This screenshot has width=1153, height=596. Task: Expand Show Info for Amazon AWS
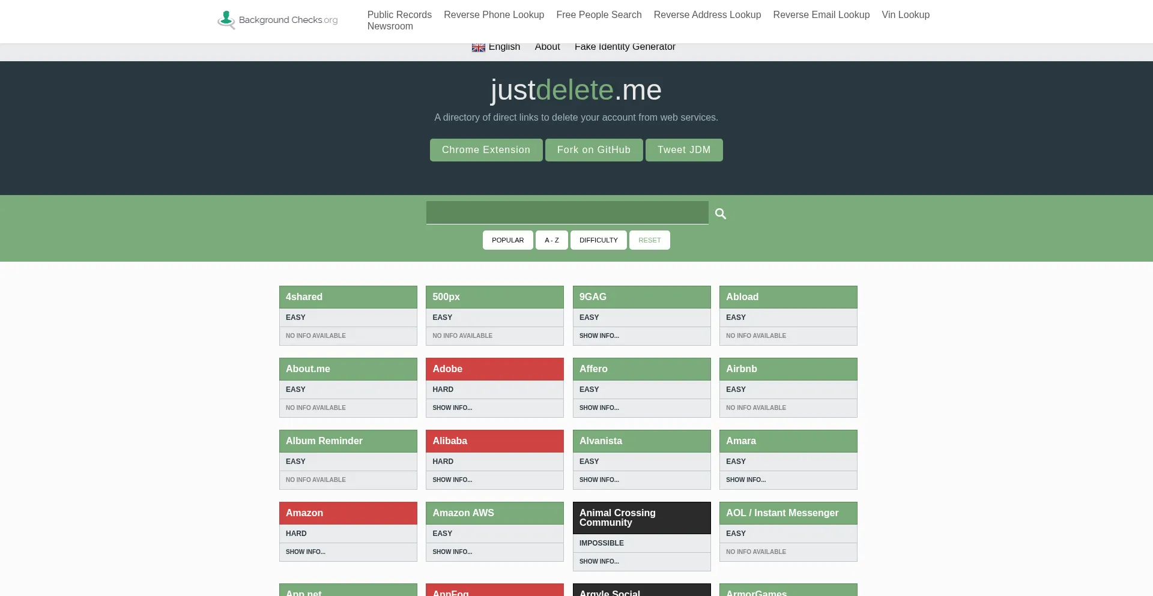click(x=452, y=552)
